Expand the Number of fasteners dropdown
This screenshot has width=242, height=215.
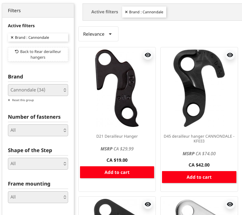point(38,130)
